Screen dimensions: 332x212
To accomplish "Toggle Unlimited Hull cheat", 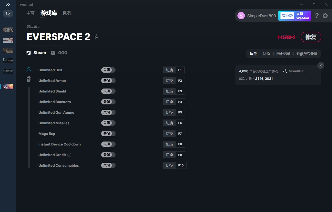I will 108,70.
